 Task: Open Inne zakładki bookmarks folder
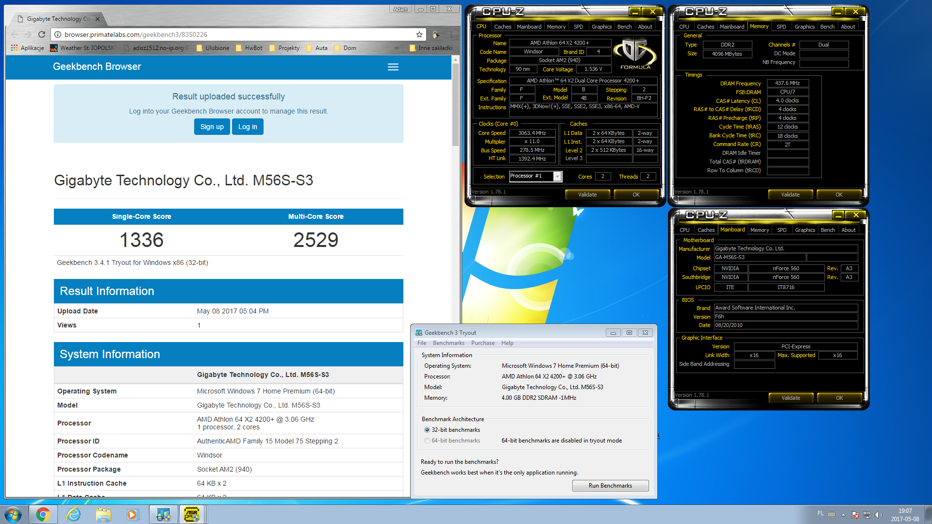click(431, 48)
